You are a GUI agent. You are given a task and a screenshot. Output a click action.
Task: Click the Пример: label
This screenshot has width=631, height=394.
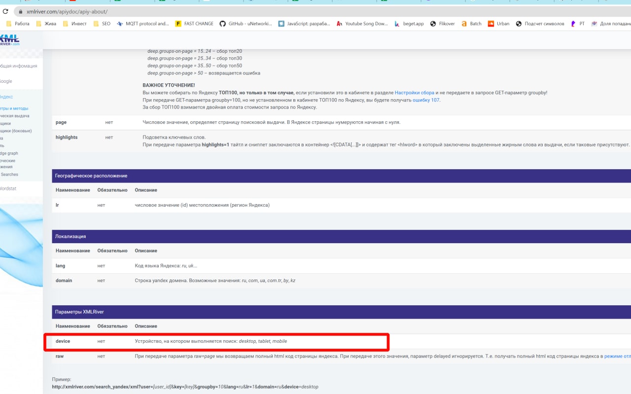click(62, 380)
